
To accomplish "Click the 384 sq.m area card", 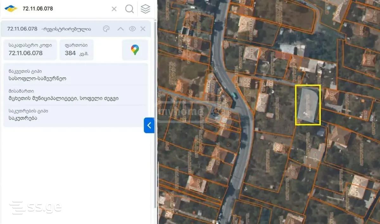I will tap(76, 50).
